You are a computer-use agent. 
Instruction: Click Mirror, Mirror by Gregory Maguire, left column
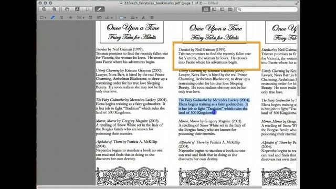(127, 121)
